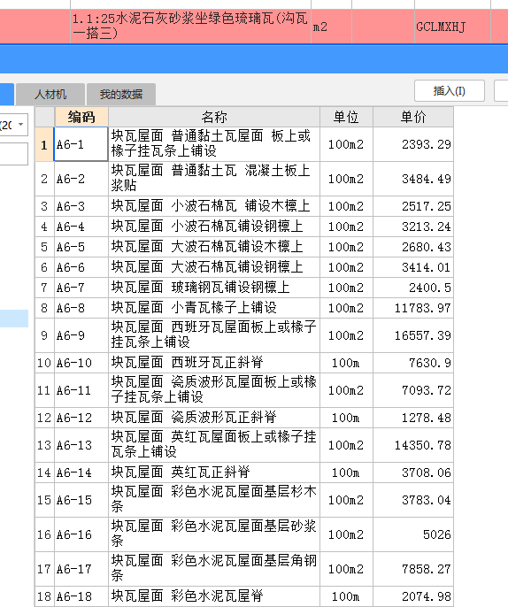Image resolution: width=508 pixels, height=607 pixels.
Task: Click name 英红瓦正斜脊
Action: coord(214,473)
